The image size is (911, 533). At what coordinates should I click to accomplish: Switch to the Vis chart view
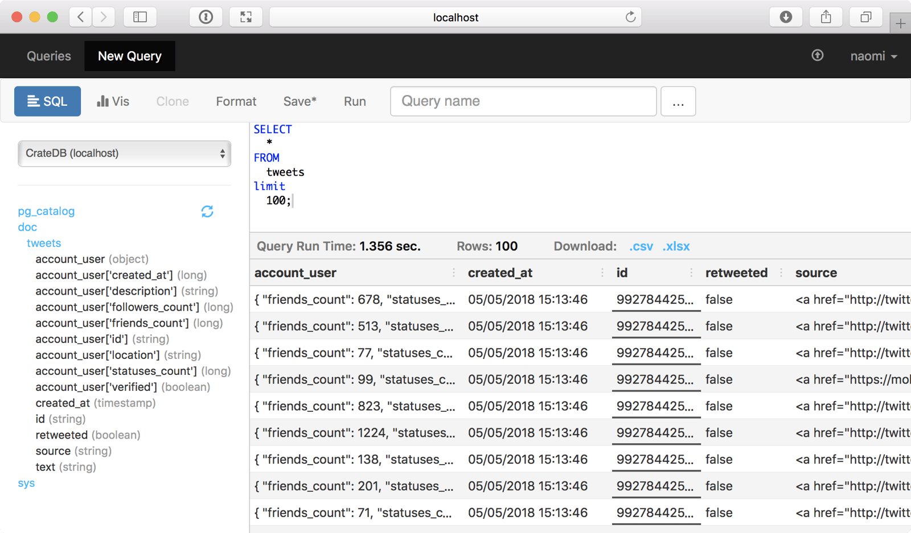point(112,101)
